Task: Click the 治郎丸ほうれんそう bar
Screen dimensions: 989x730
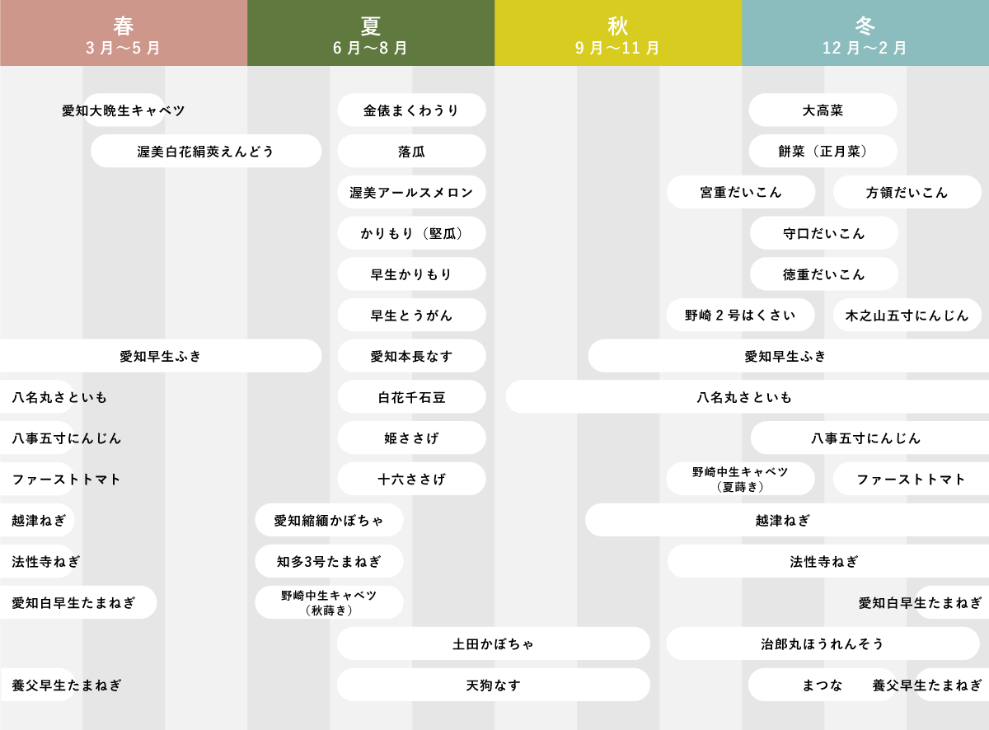Action: [x=823, y=643]
